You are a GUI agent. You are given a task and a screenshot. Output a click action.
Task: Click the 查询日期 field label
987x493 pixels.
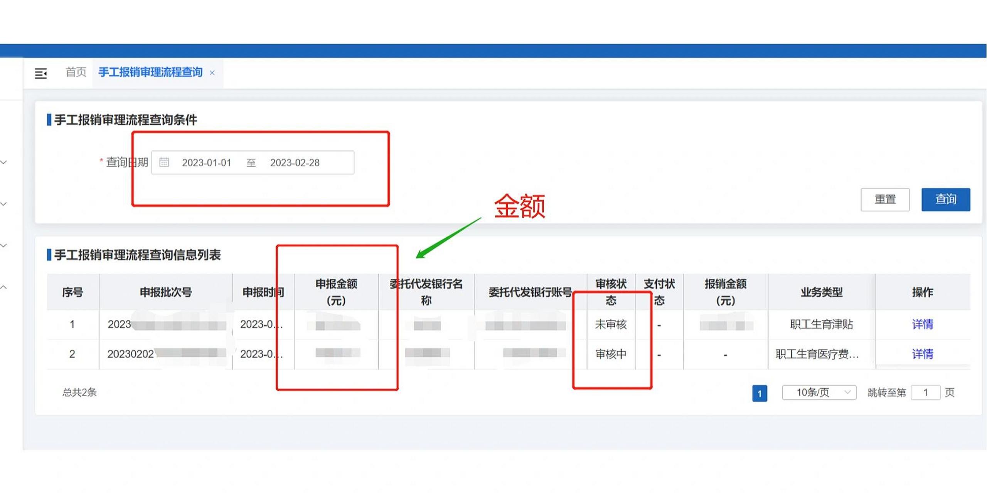(127, 162)
